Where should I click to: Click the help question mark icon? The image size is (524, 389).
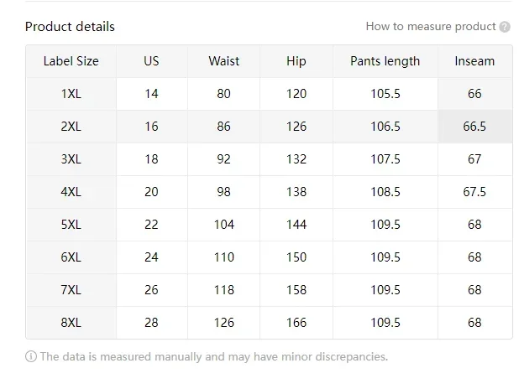pyautogui.click(x=505, y=27)
